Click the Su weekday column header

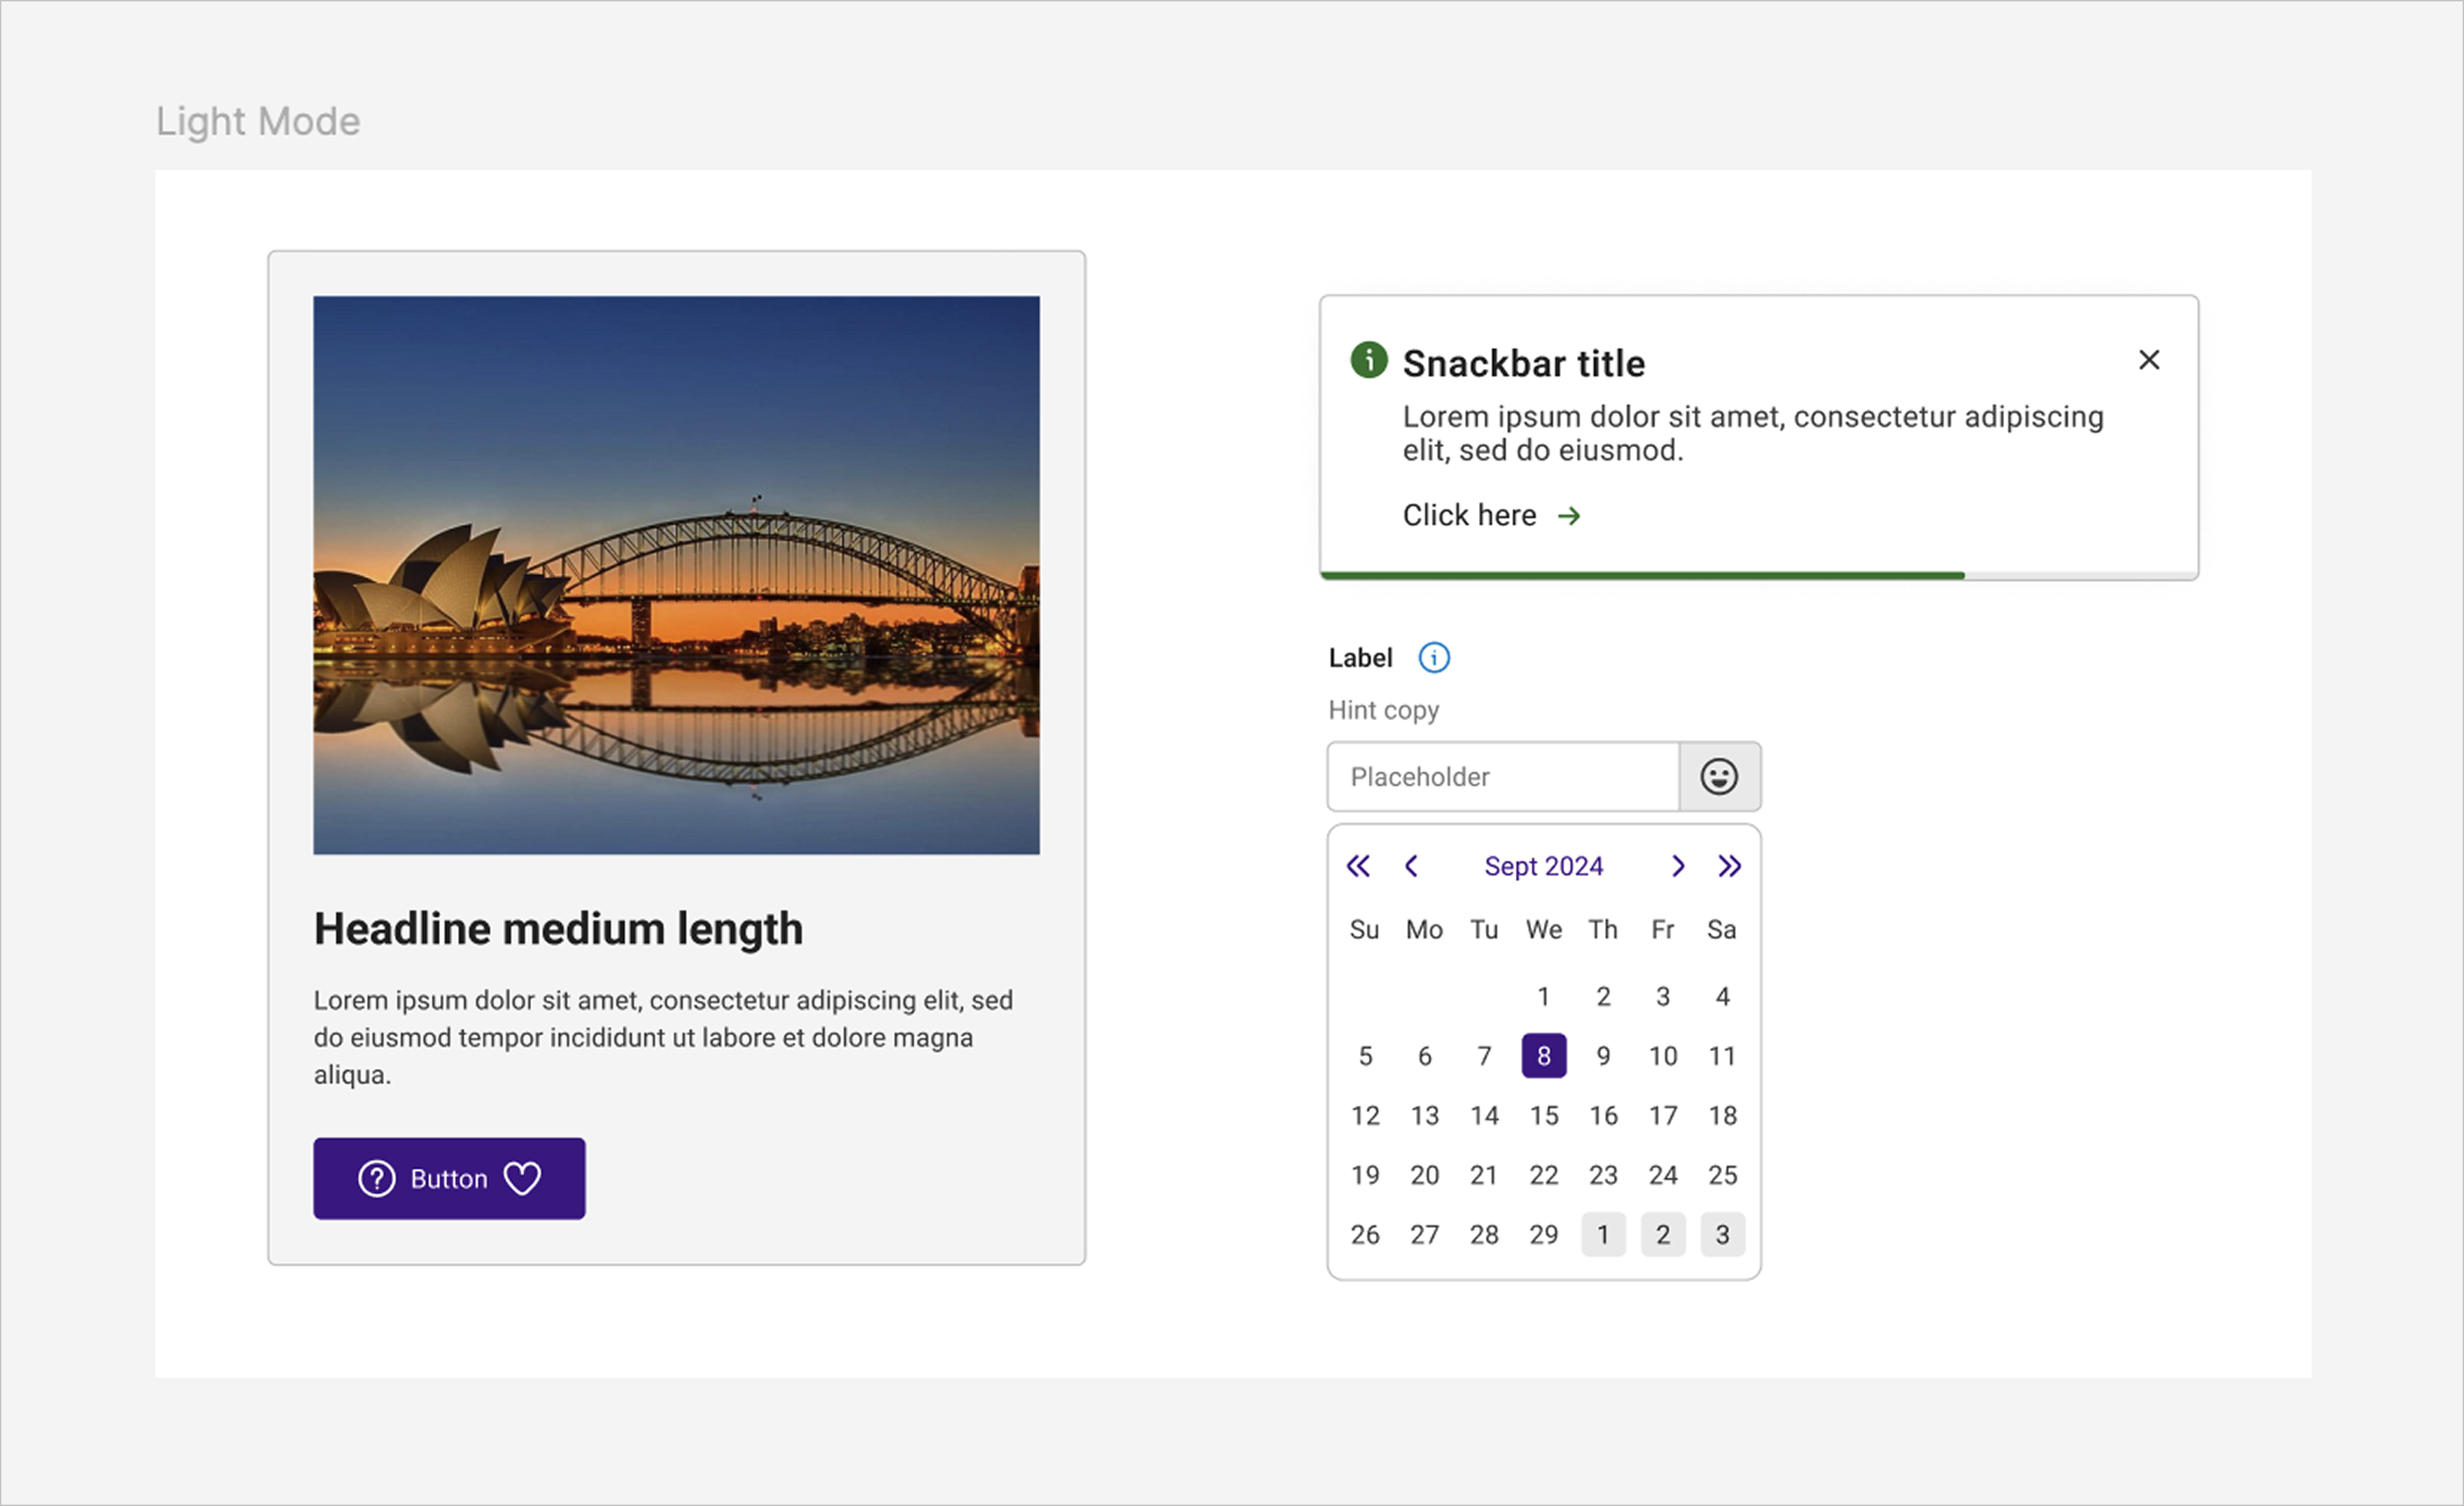pos(1364,930)
